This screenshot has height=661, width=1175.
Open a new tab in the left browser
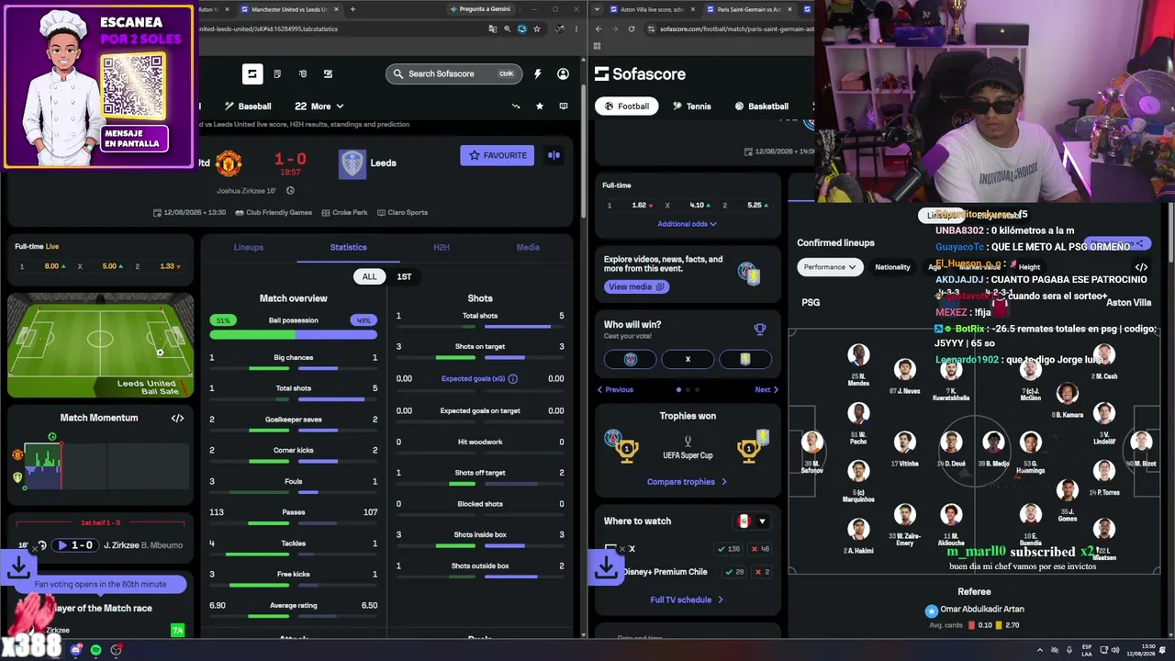(352, 9)
